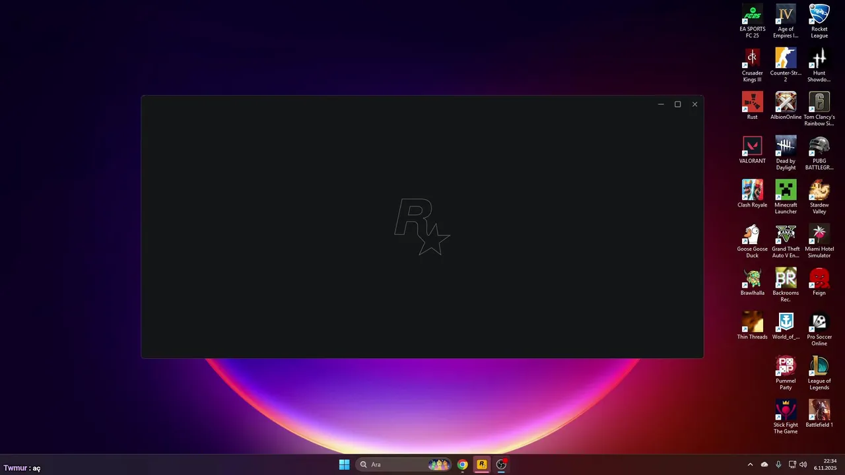The height and width of the screenshot is (475, 845).
Task: Select the Minecraft Launcher shortcut
Action: (786, 197)
